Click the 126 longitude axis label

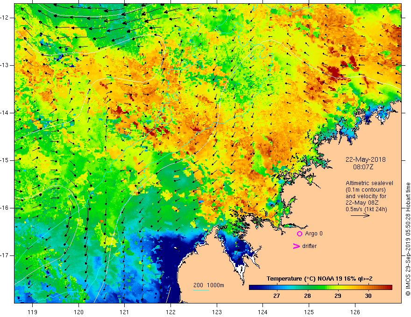pos(355,312)
